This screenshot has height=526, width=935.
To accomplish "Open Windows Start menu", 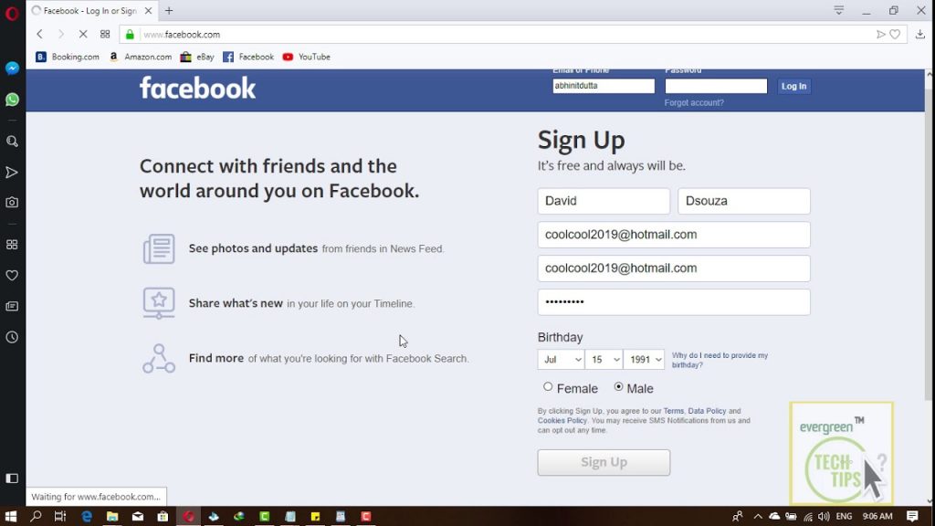I will pos(11,517).
